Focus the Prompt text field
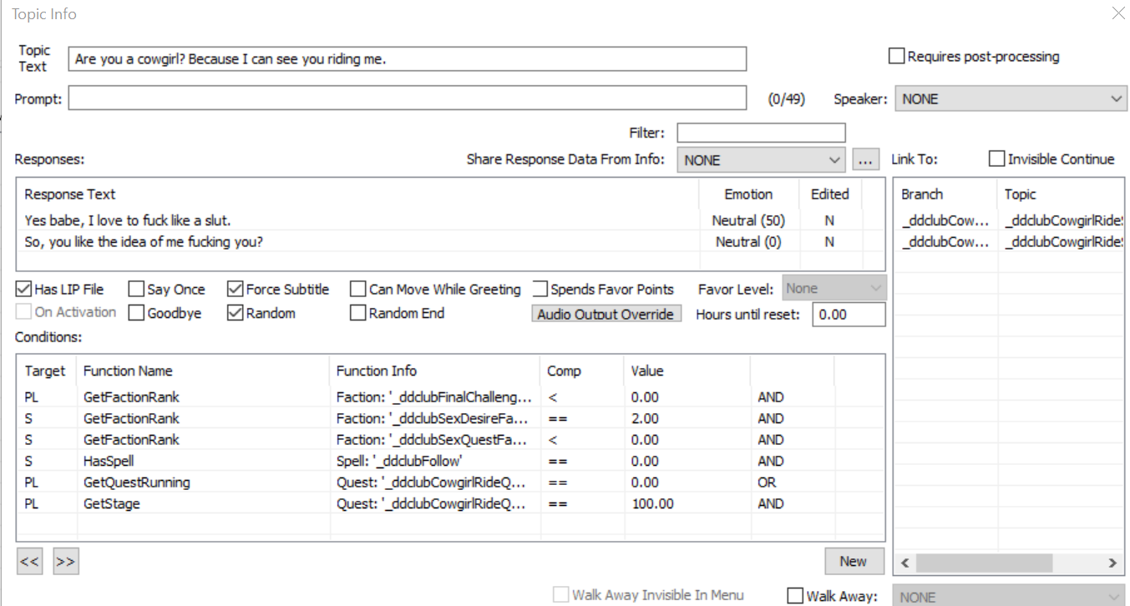Image resolution: width=1130 pixels, height=606 pixels. coord(408,98)
